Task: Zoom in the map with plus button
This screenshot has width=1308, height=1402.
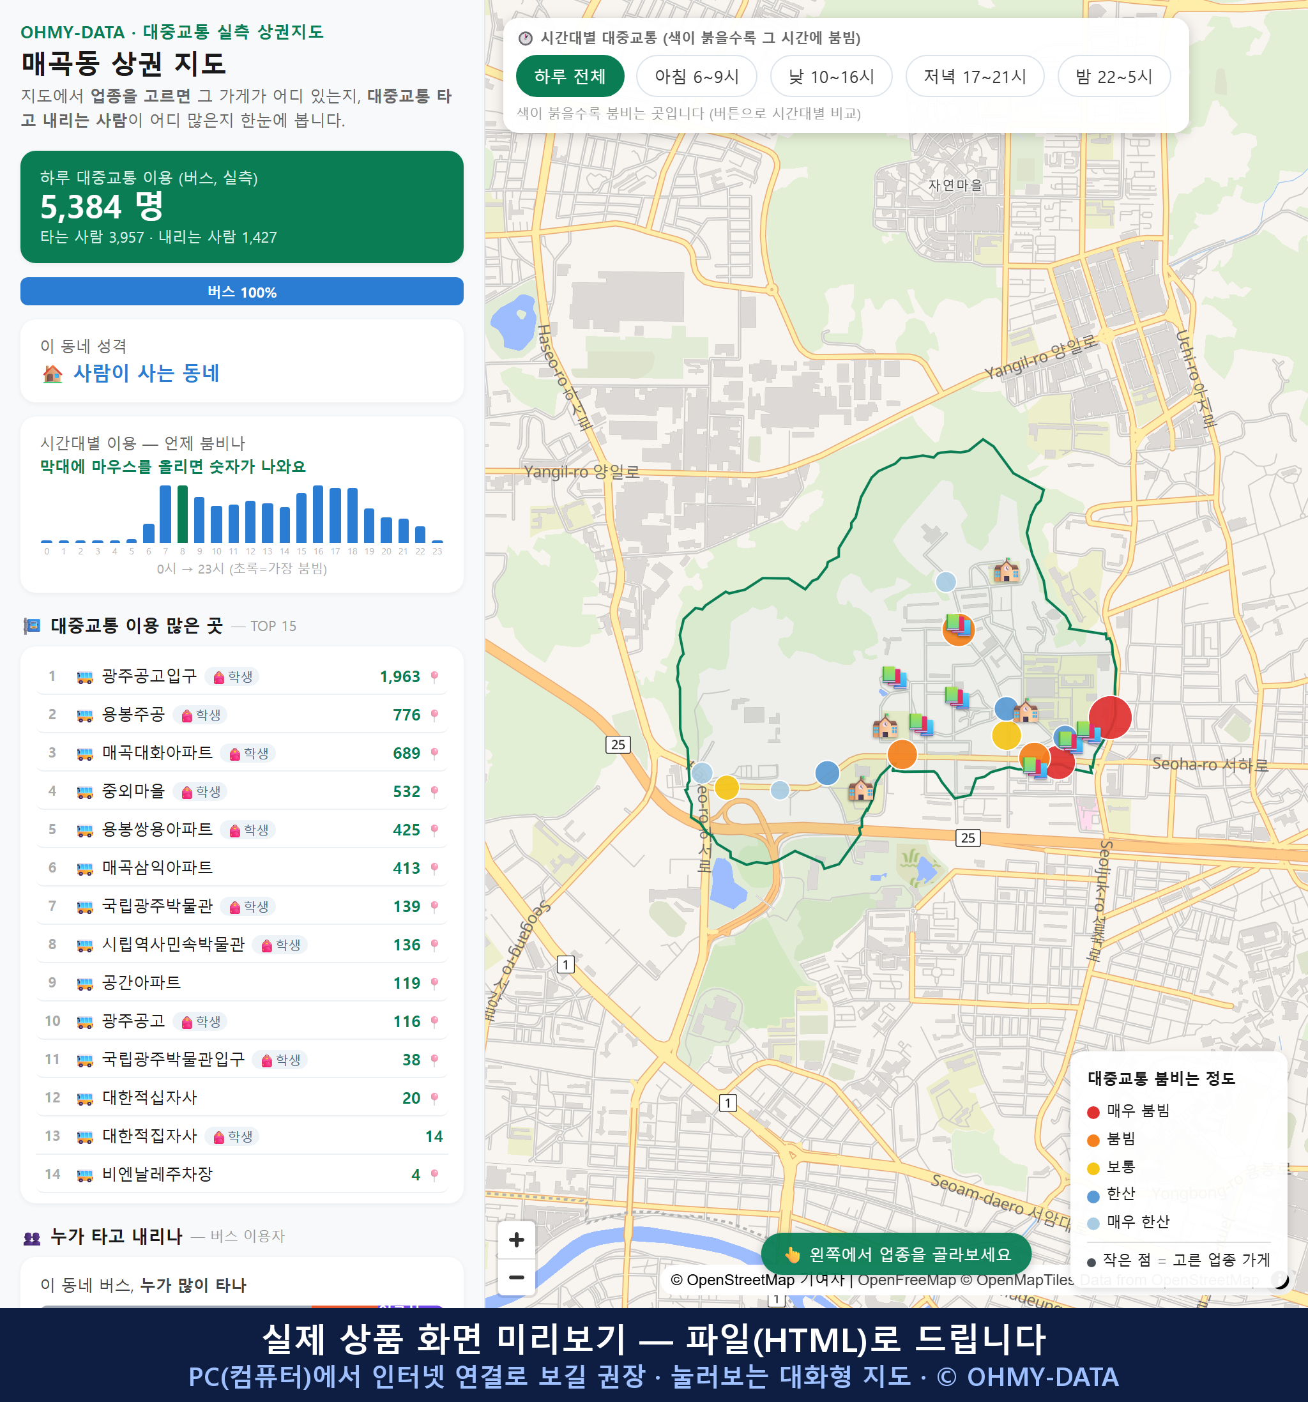Action: pyautogui.click(x=516, y=1239)
